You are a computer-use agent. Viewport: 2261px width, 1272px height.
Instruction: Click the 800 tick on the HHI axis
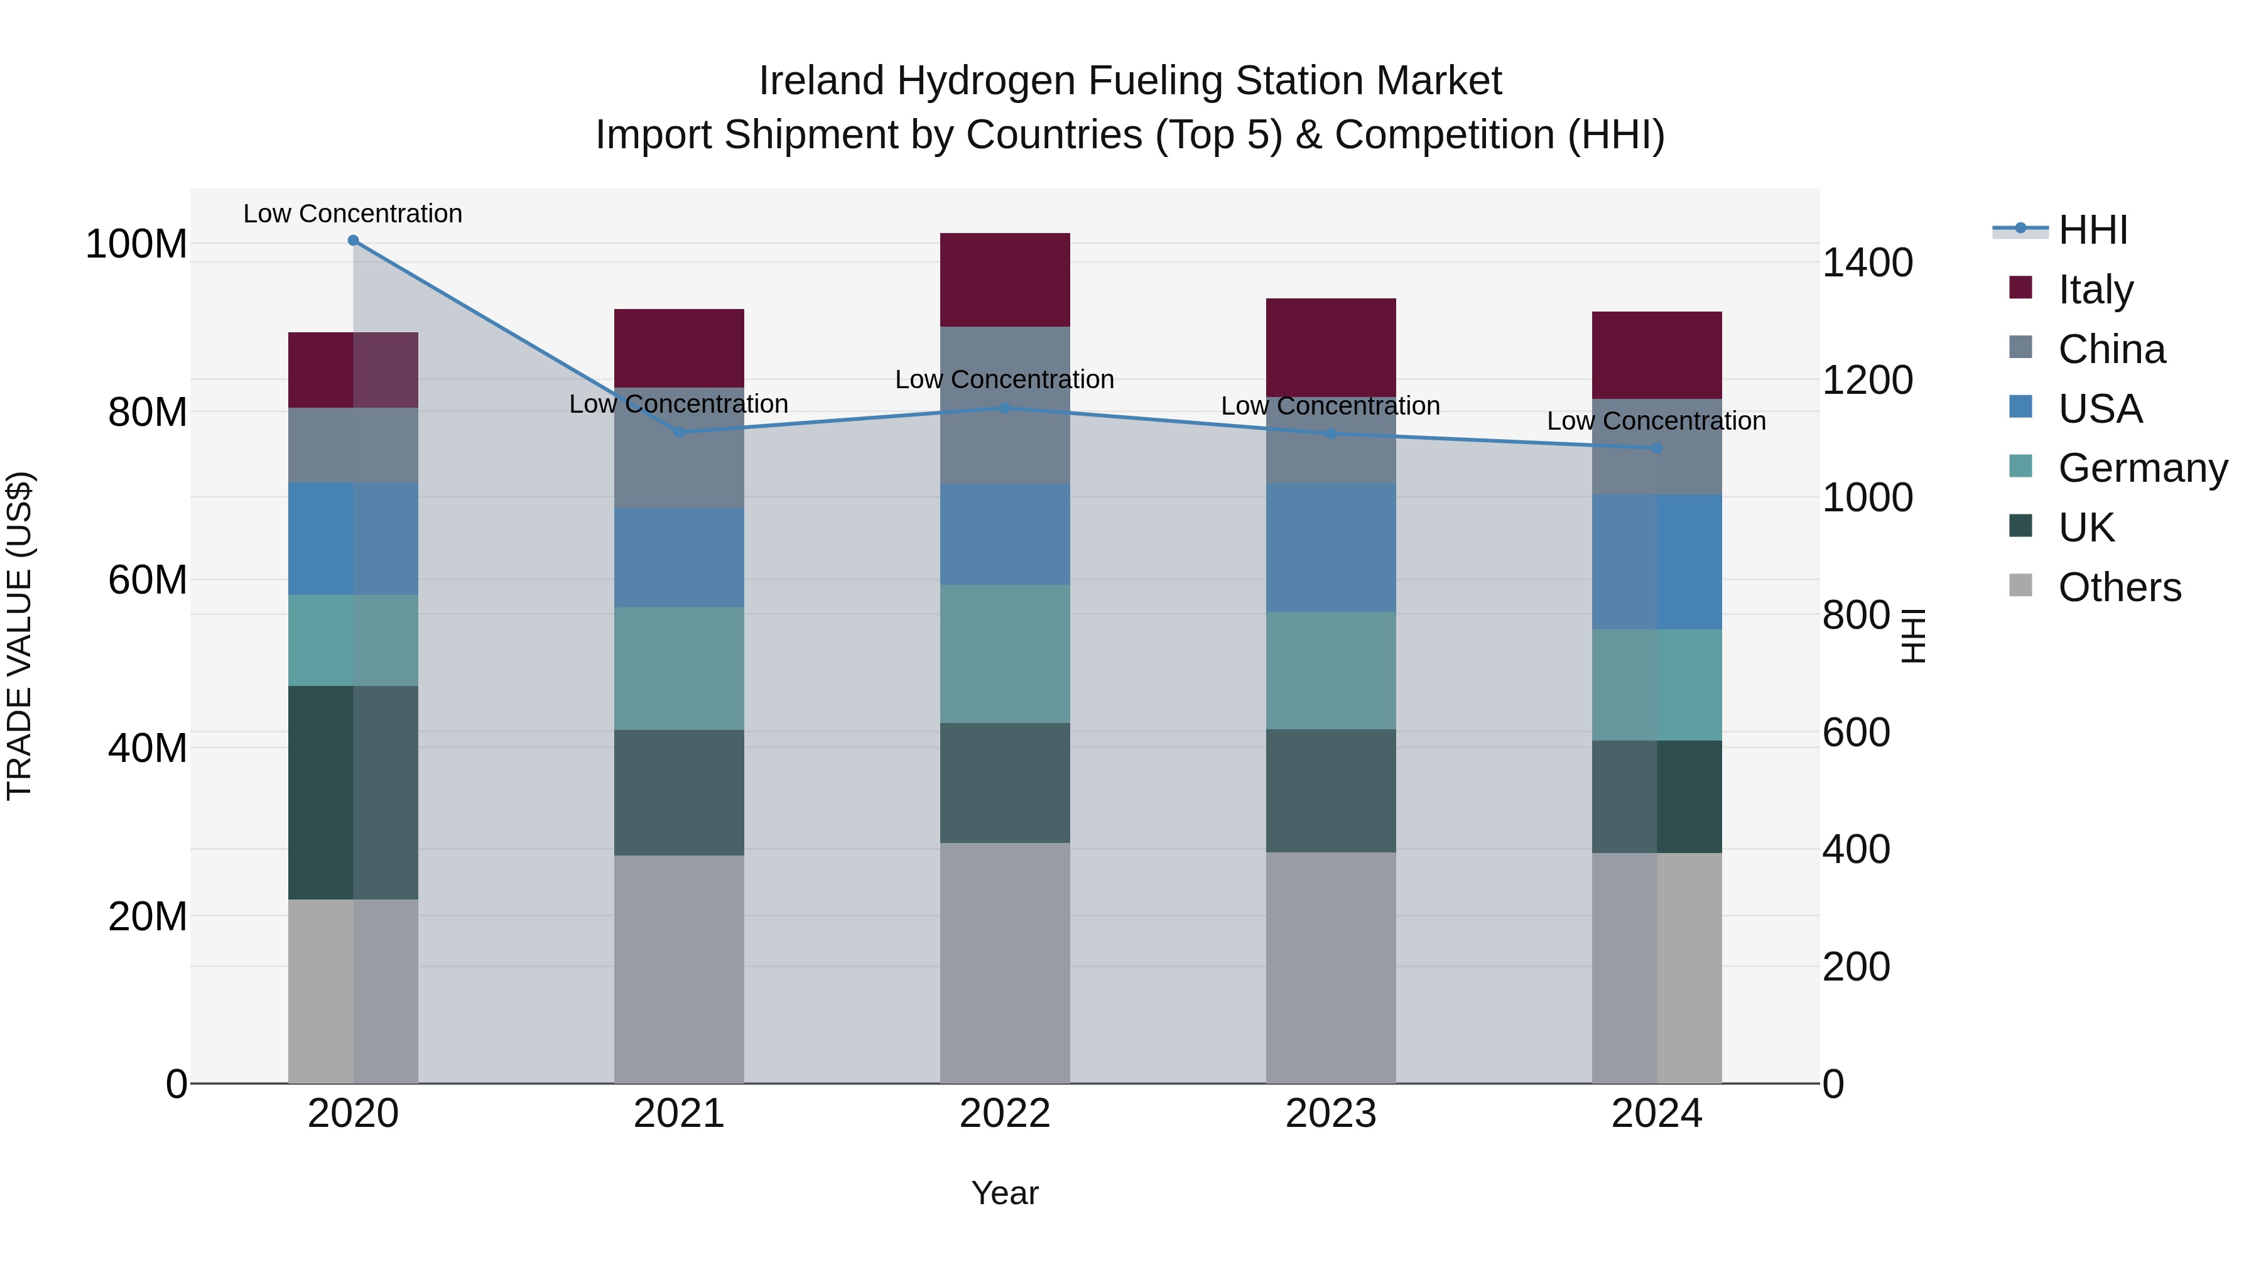(x=1857, y=614)
